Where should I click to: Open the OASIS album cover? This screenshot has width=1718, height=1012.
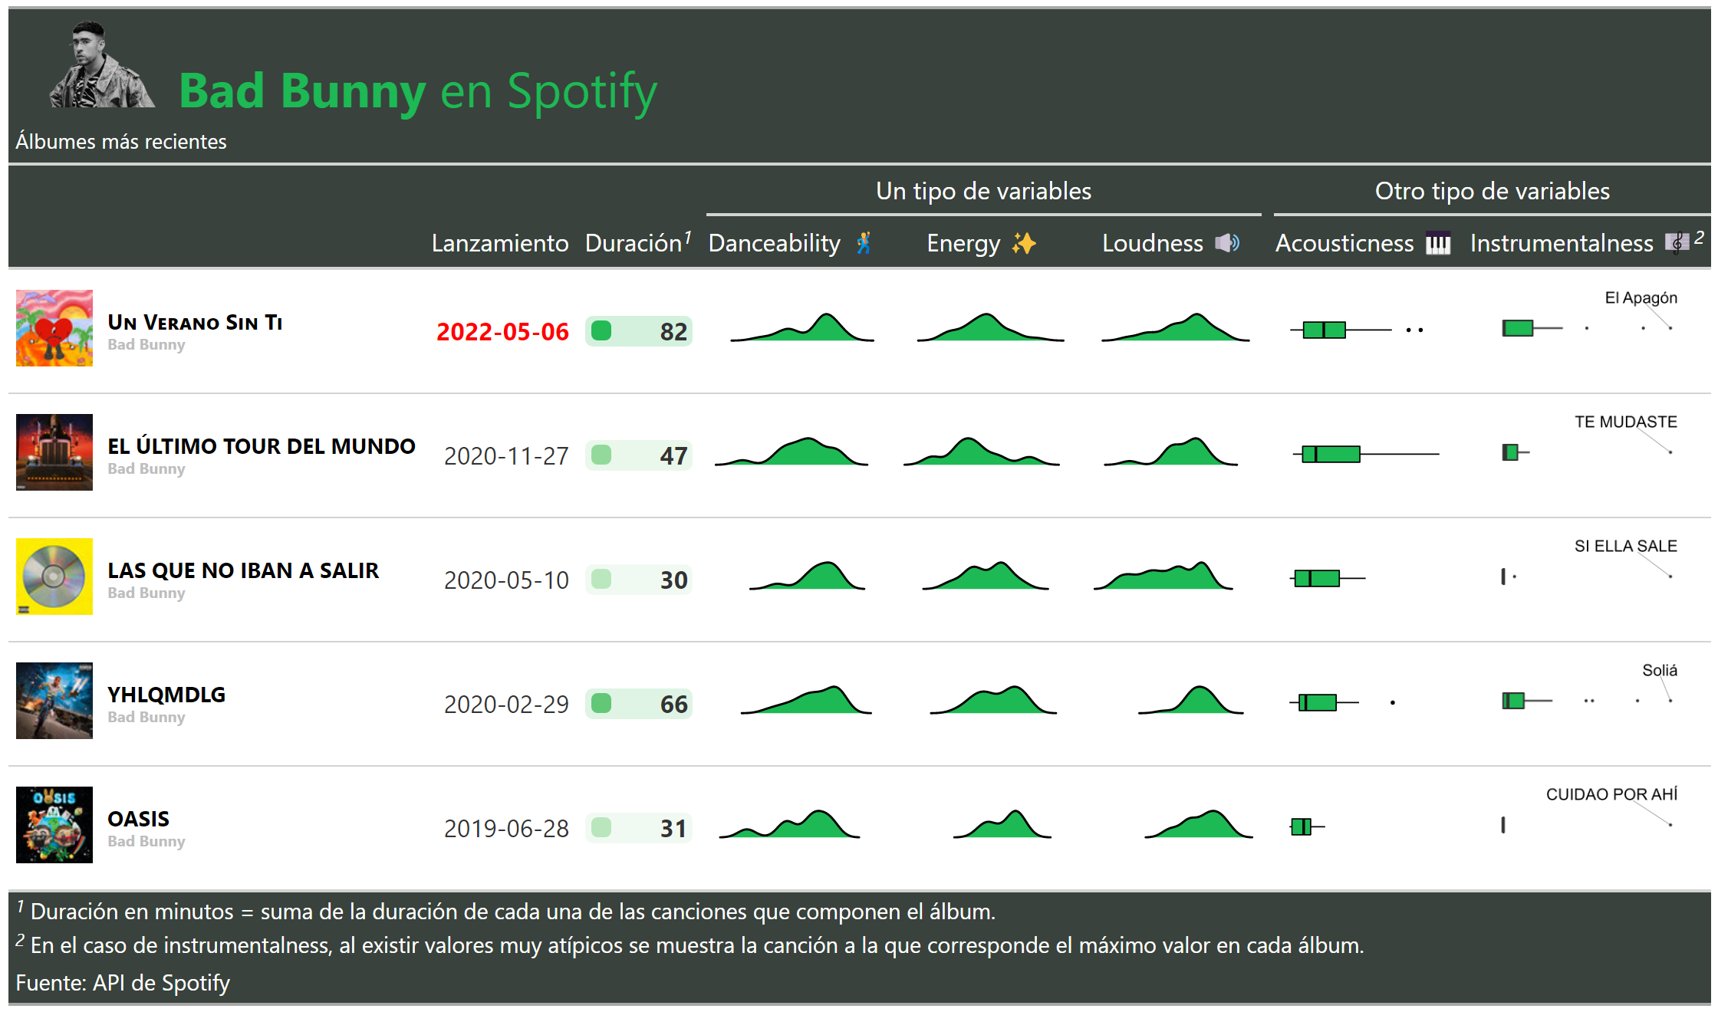[54, 825]
